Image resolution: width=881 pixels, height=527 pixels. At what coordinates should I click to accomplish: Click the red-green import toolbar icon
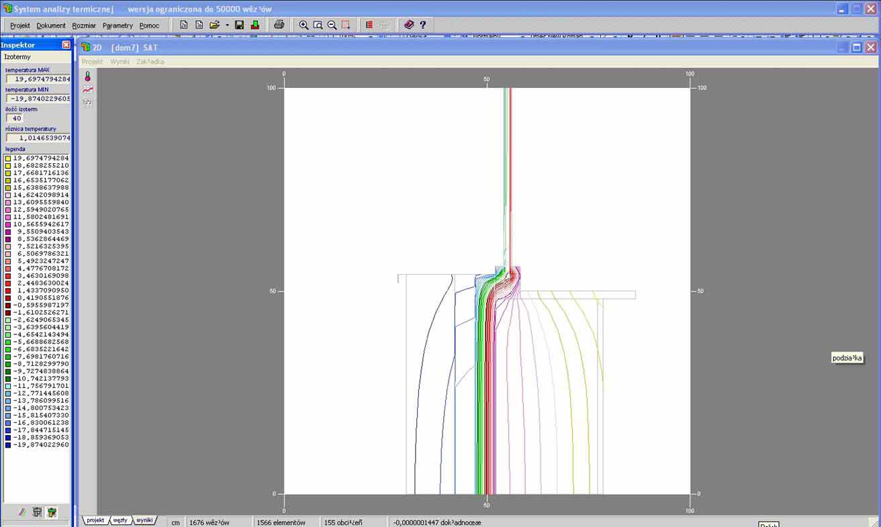255,25
